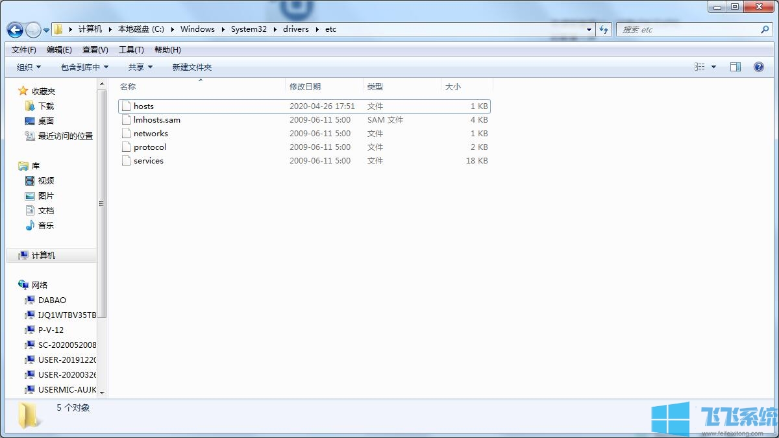Open the 共享 (Share) dropdown
Viewport: 779px width, 438px height.
click(139, 66)
